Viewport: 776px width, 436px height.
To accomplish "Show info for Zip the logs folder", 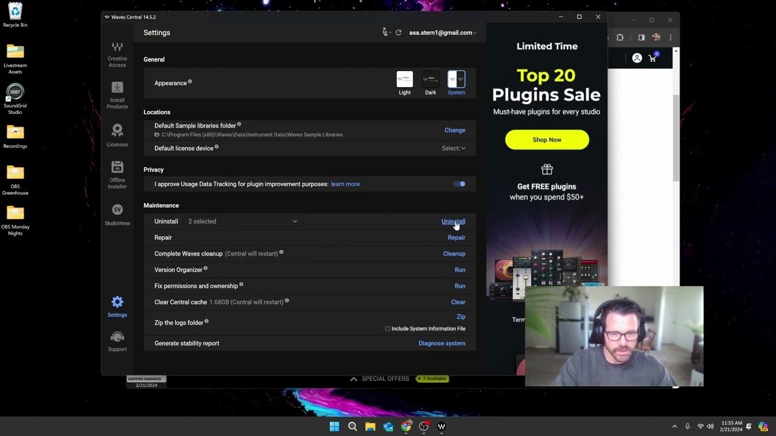I will tap(207, 321).
